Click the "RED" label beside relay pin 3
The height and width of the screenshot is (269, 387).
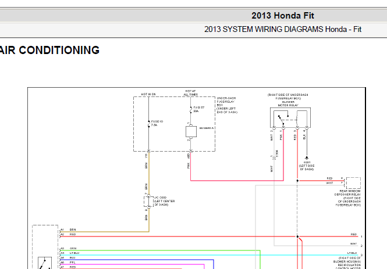point(294,137)
